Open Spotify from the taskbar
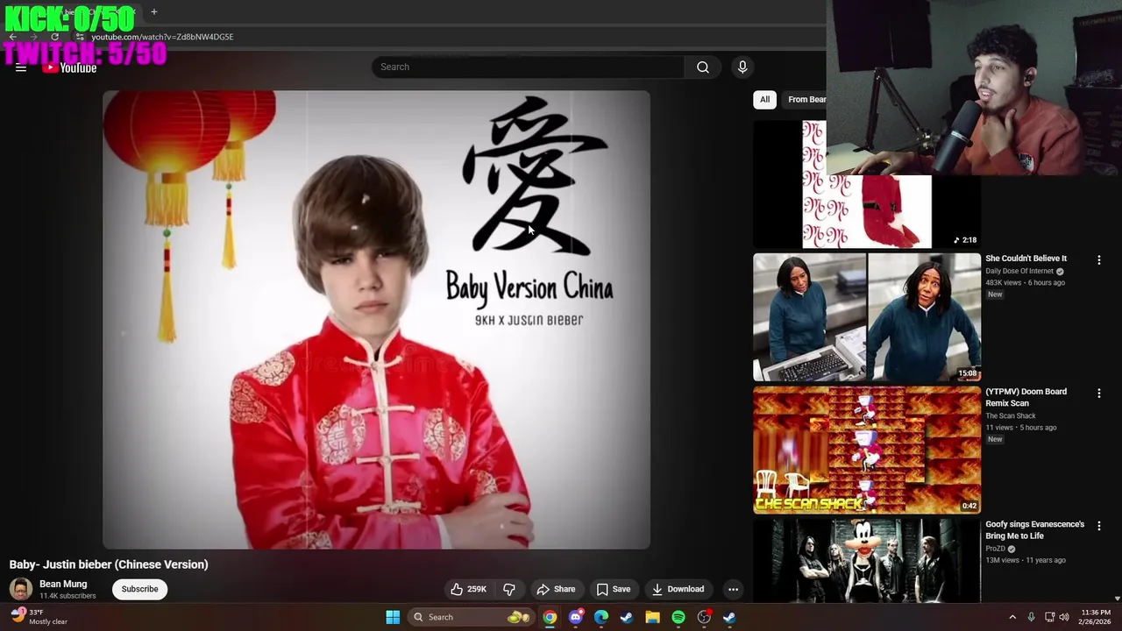The height and width of the screenshot is (631, 1122). (x=678, y=617)
